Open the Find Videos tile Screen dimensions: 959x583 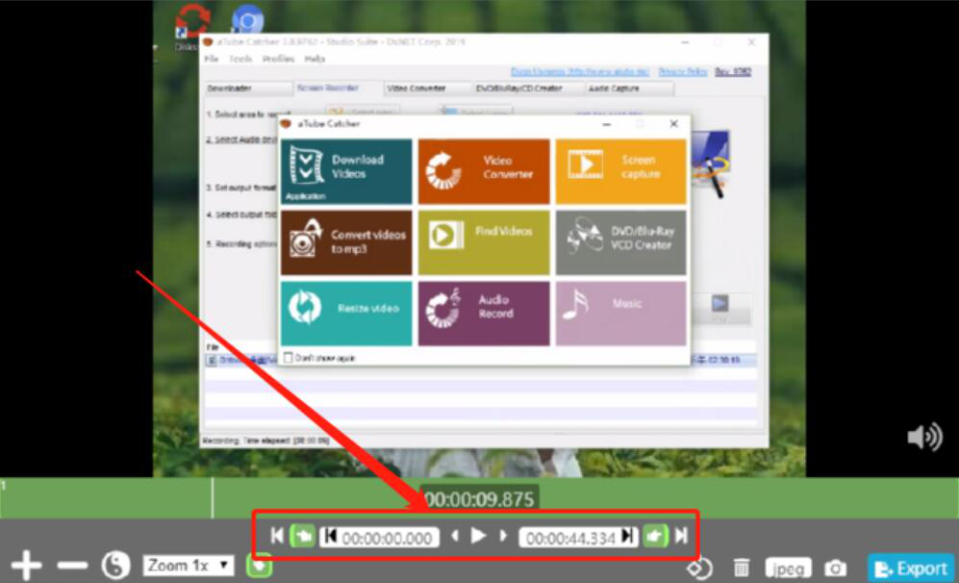[x=484, y=242]
